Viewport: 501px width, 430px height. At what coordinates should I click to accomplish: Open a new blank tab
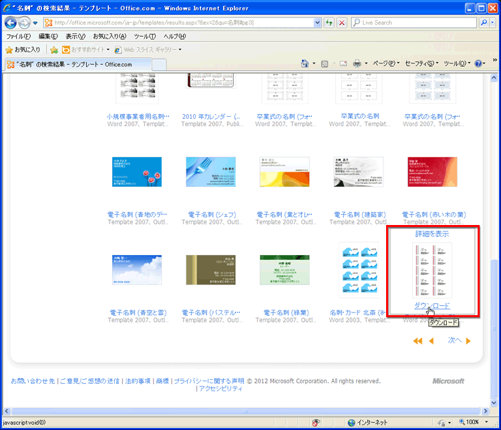[x=159, y=65]
